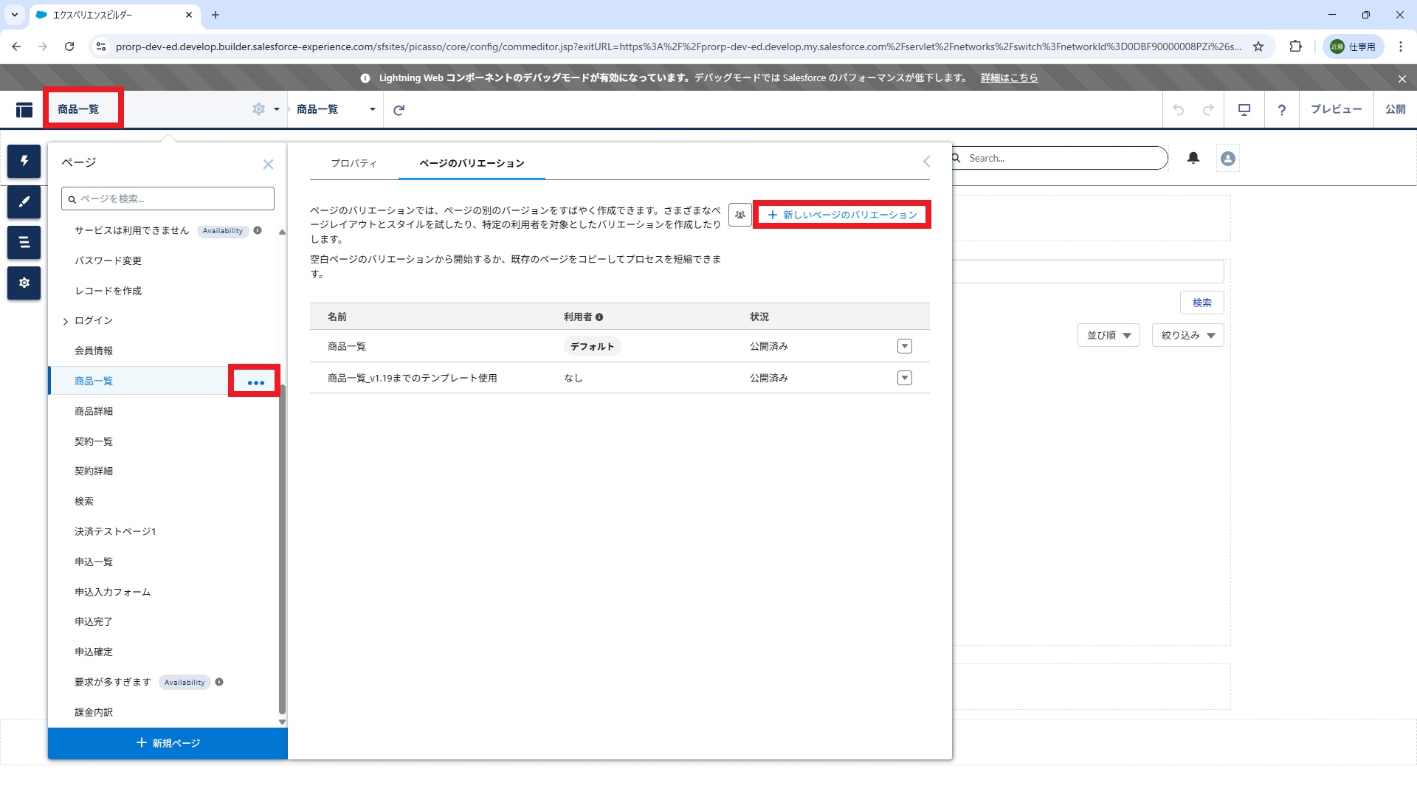The width and height of the screenshot is (1417, 797).
Task: Open the Components lightning bolt panel
Action: point(24,161)
